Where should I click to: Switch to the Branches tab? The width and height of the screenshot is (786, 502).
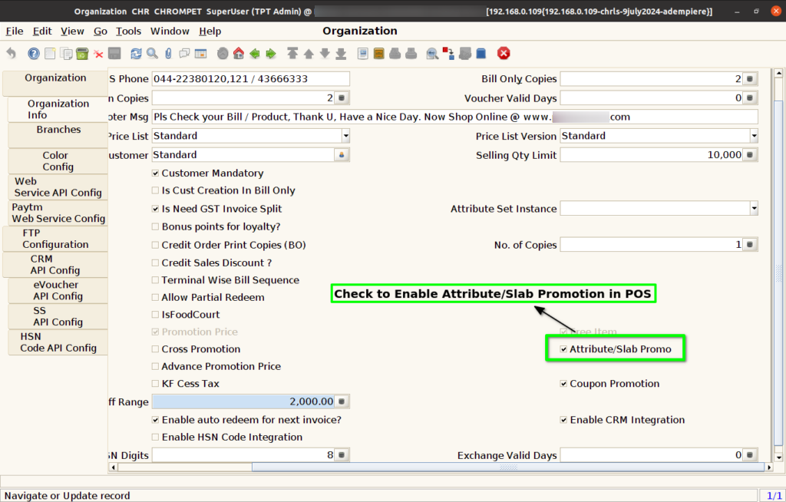pos(58,135)
